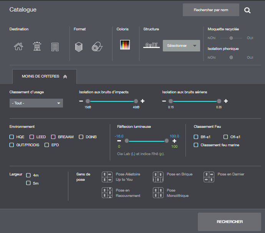Screen dimensions: 265x233
Task: Click plus on Réflexion lumineuse slider
Action: point(174,141)
